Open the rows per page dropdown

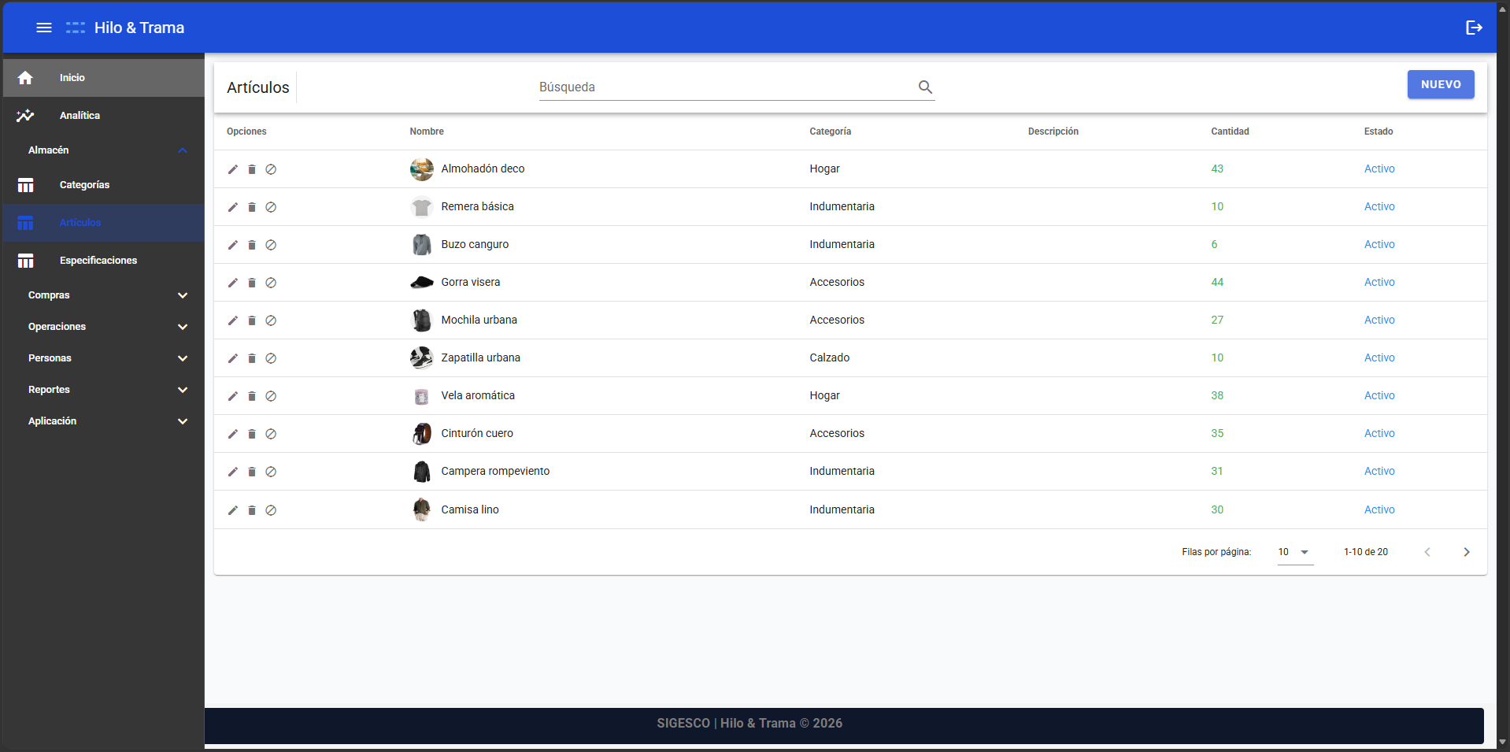click(1295, 552)
